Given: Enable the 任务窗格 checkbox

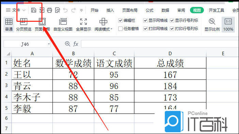Looking at the screenshot, I should click(x=121, y=28).
